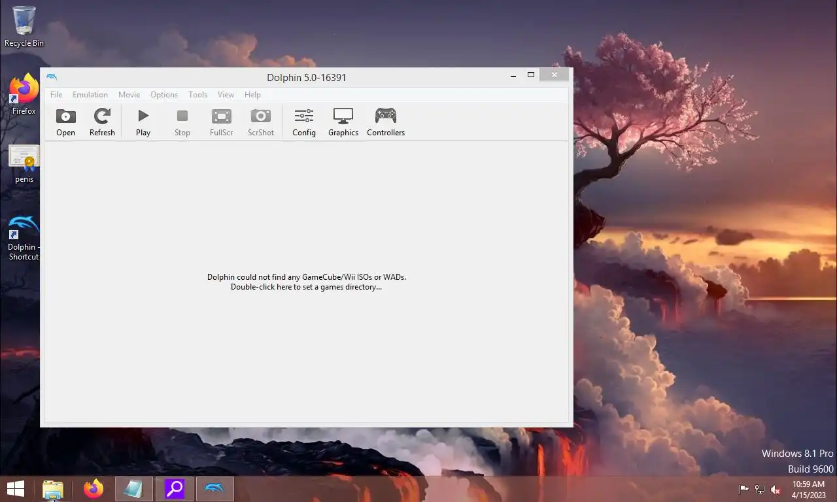Click the set games directory message

[x=307, y=282]
